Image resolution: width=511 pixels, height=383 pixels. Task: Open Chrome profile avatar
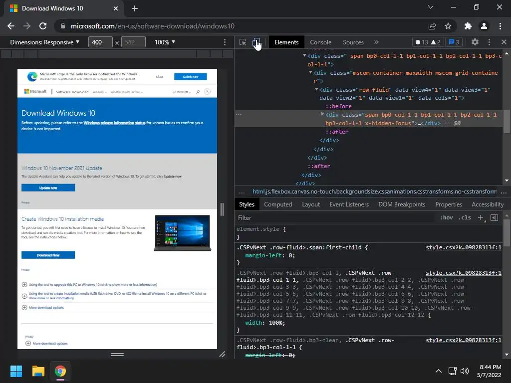point(484,26)
